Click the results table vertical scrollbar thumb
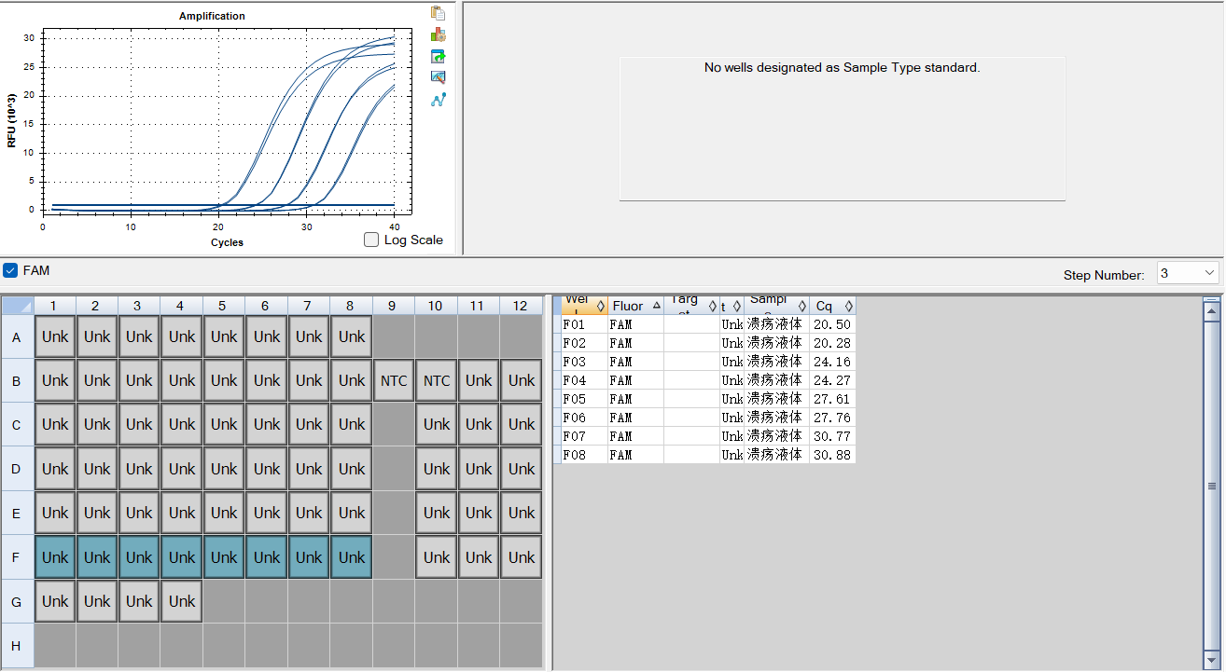1226x672 pixels. pyautogui.click(x=1212, y=487)
